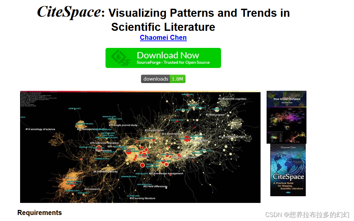Click the '#13 collective cognition' cluster label
The width and height of the screenshot is (354, 221).
pos(232,99)
